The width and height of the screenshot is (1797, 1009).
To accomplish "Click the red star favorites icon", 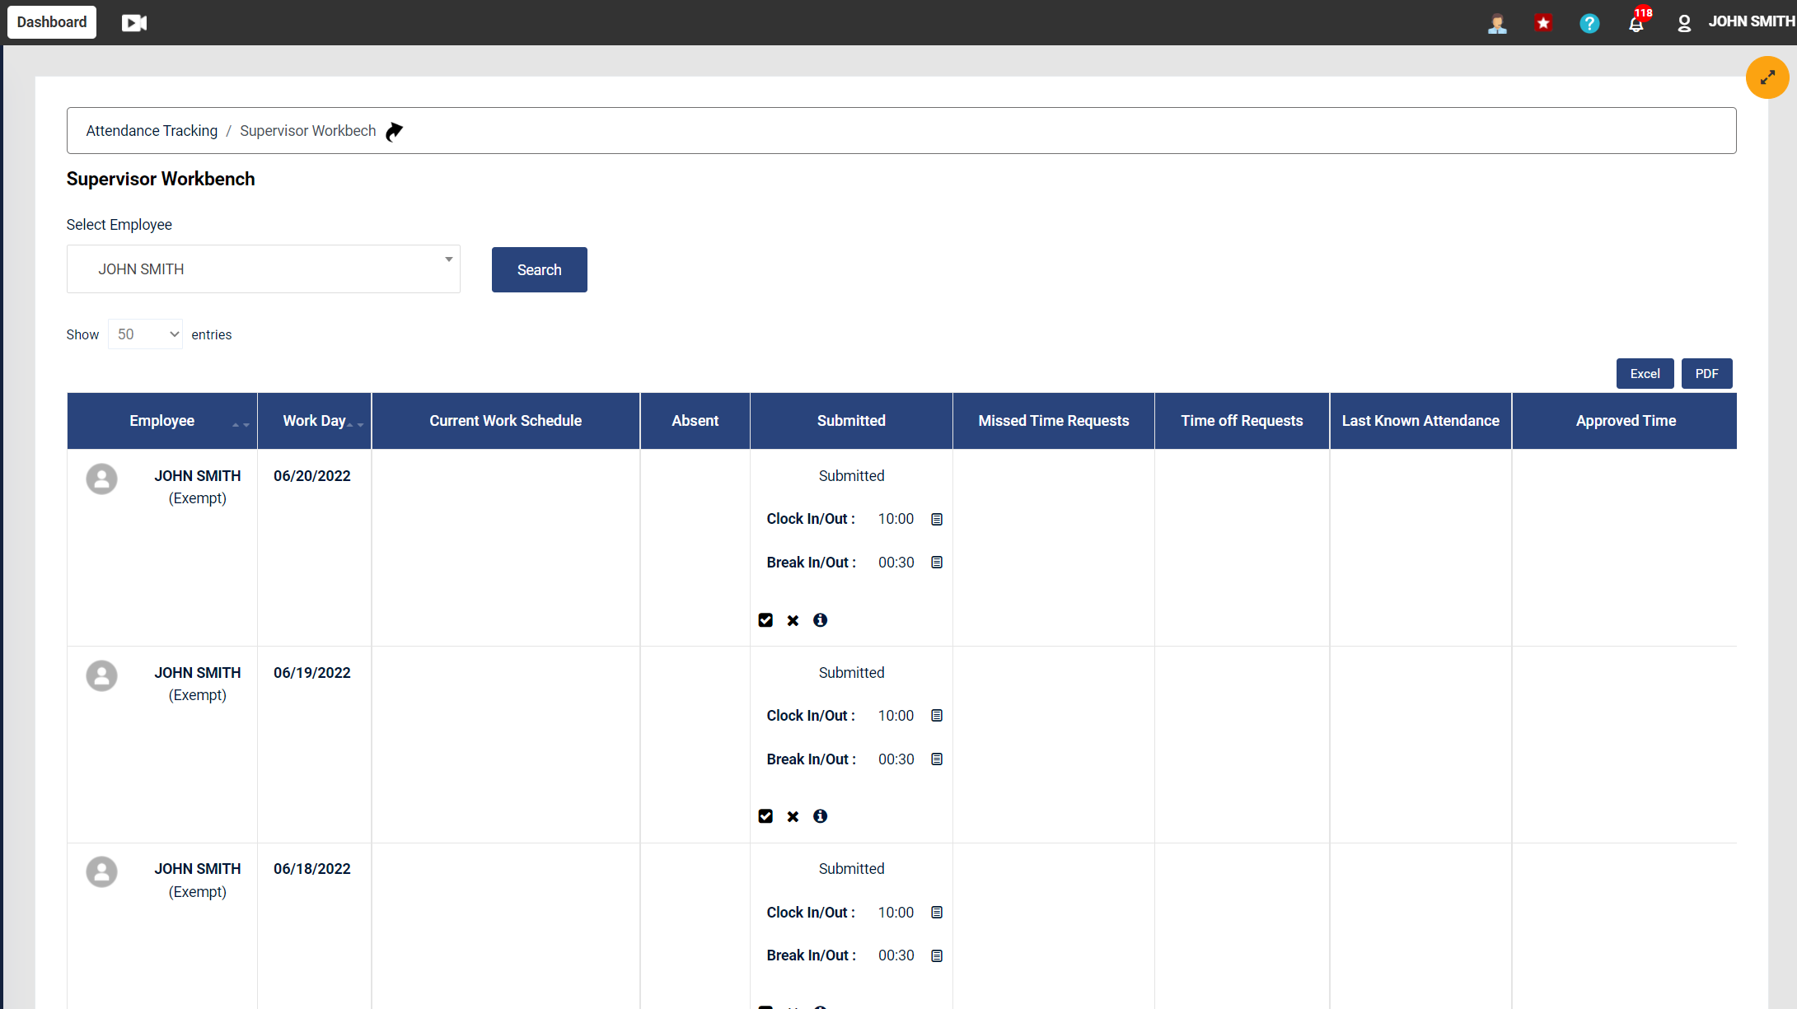I will click(x=1543, y=23).
